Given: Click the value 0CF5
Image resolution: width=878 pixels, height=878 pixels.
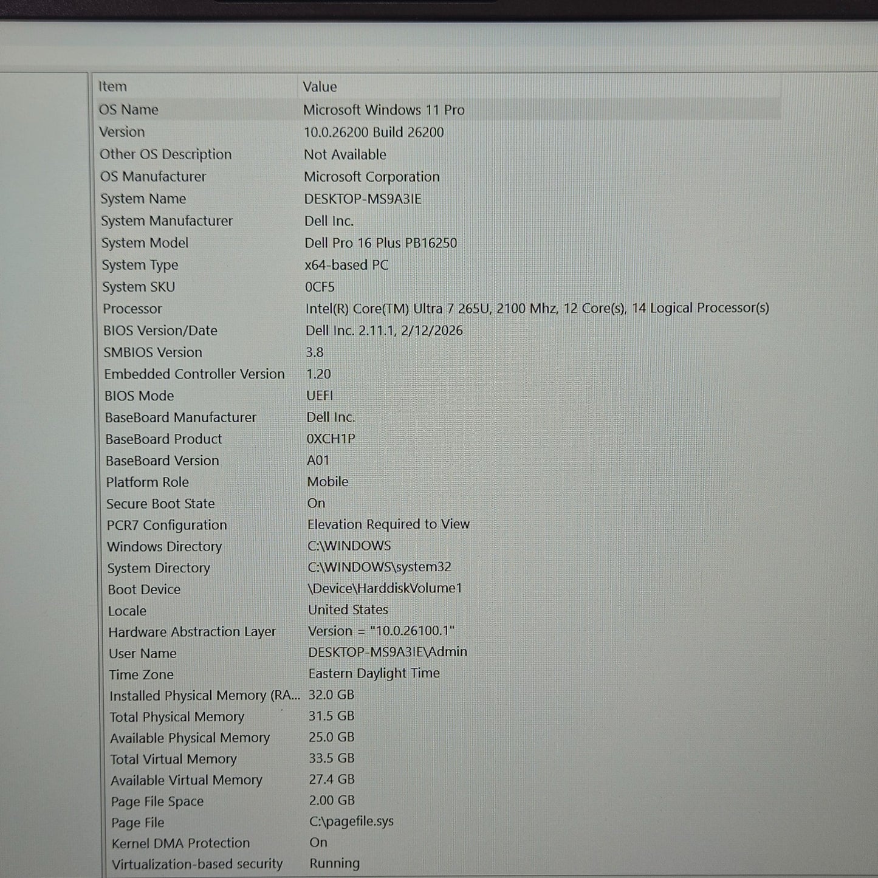Looking at the screenshot, I should click(320, 287).
